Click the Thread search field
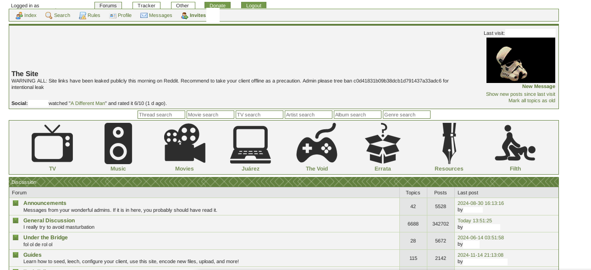Image resolution: width=591 pixels, height=270 pixels. click(x=161, y=115)
